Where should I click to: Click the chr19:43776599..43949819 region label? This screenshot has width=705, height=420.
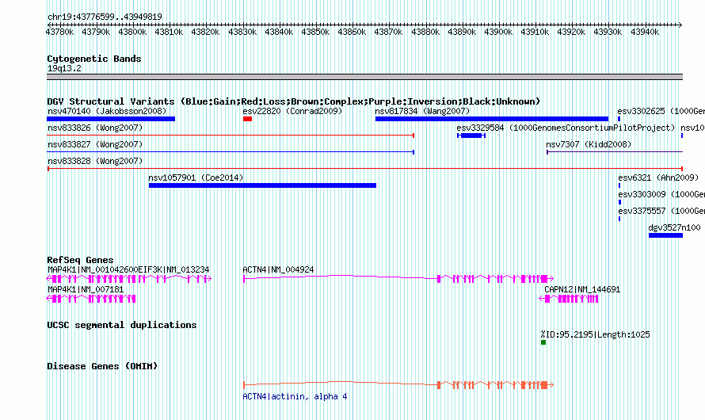[105, 17]
